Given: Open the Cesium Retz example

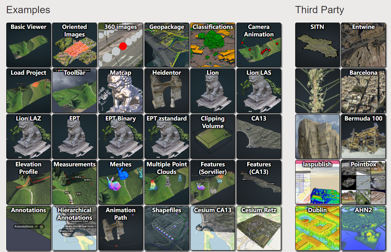Looking at the screenshot, I should click(x=259, y=228).
